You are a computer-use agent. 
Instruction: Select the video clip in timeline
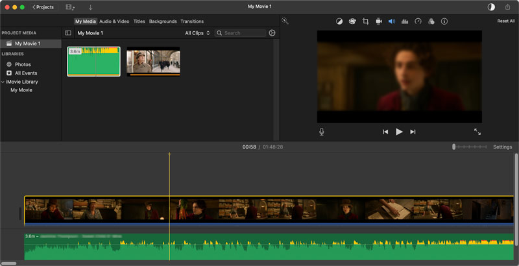269,211
